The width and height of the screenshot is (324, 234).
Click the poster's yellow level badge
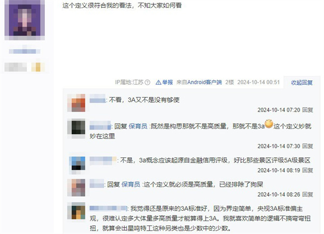click(38, 67)
